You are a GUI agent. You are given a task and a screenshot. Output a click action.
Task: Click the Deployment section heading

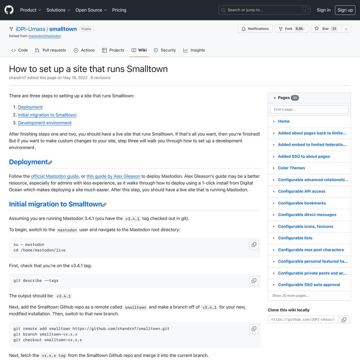pyautogui.click(x=28, y=162)
